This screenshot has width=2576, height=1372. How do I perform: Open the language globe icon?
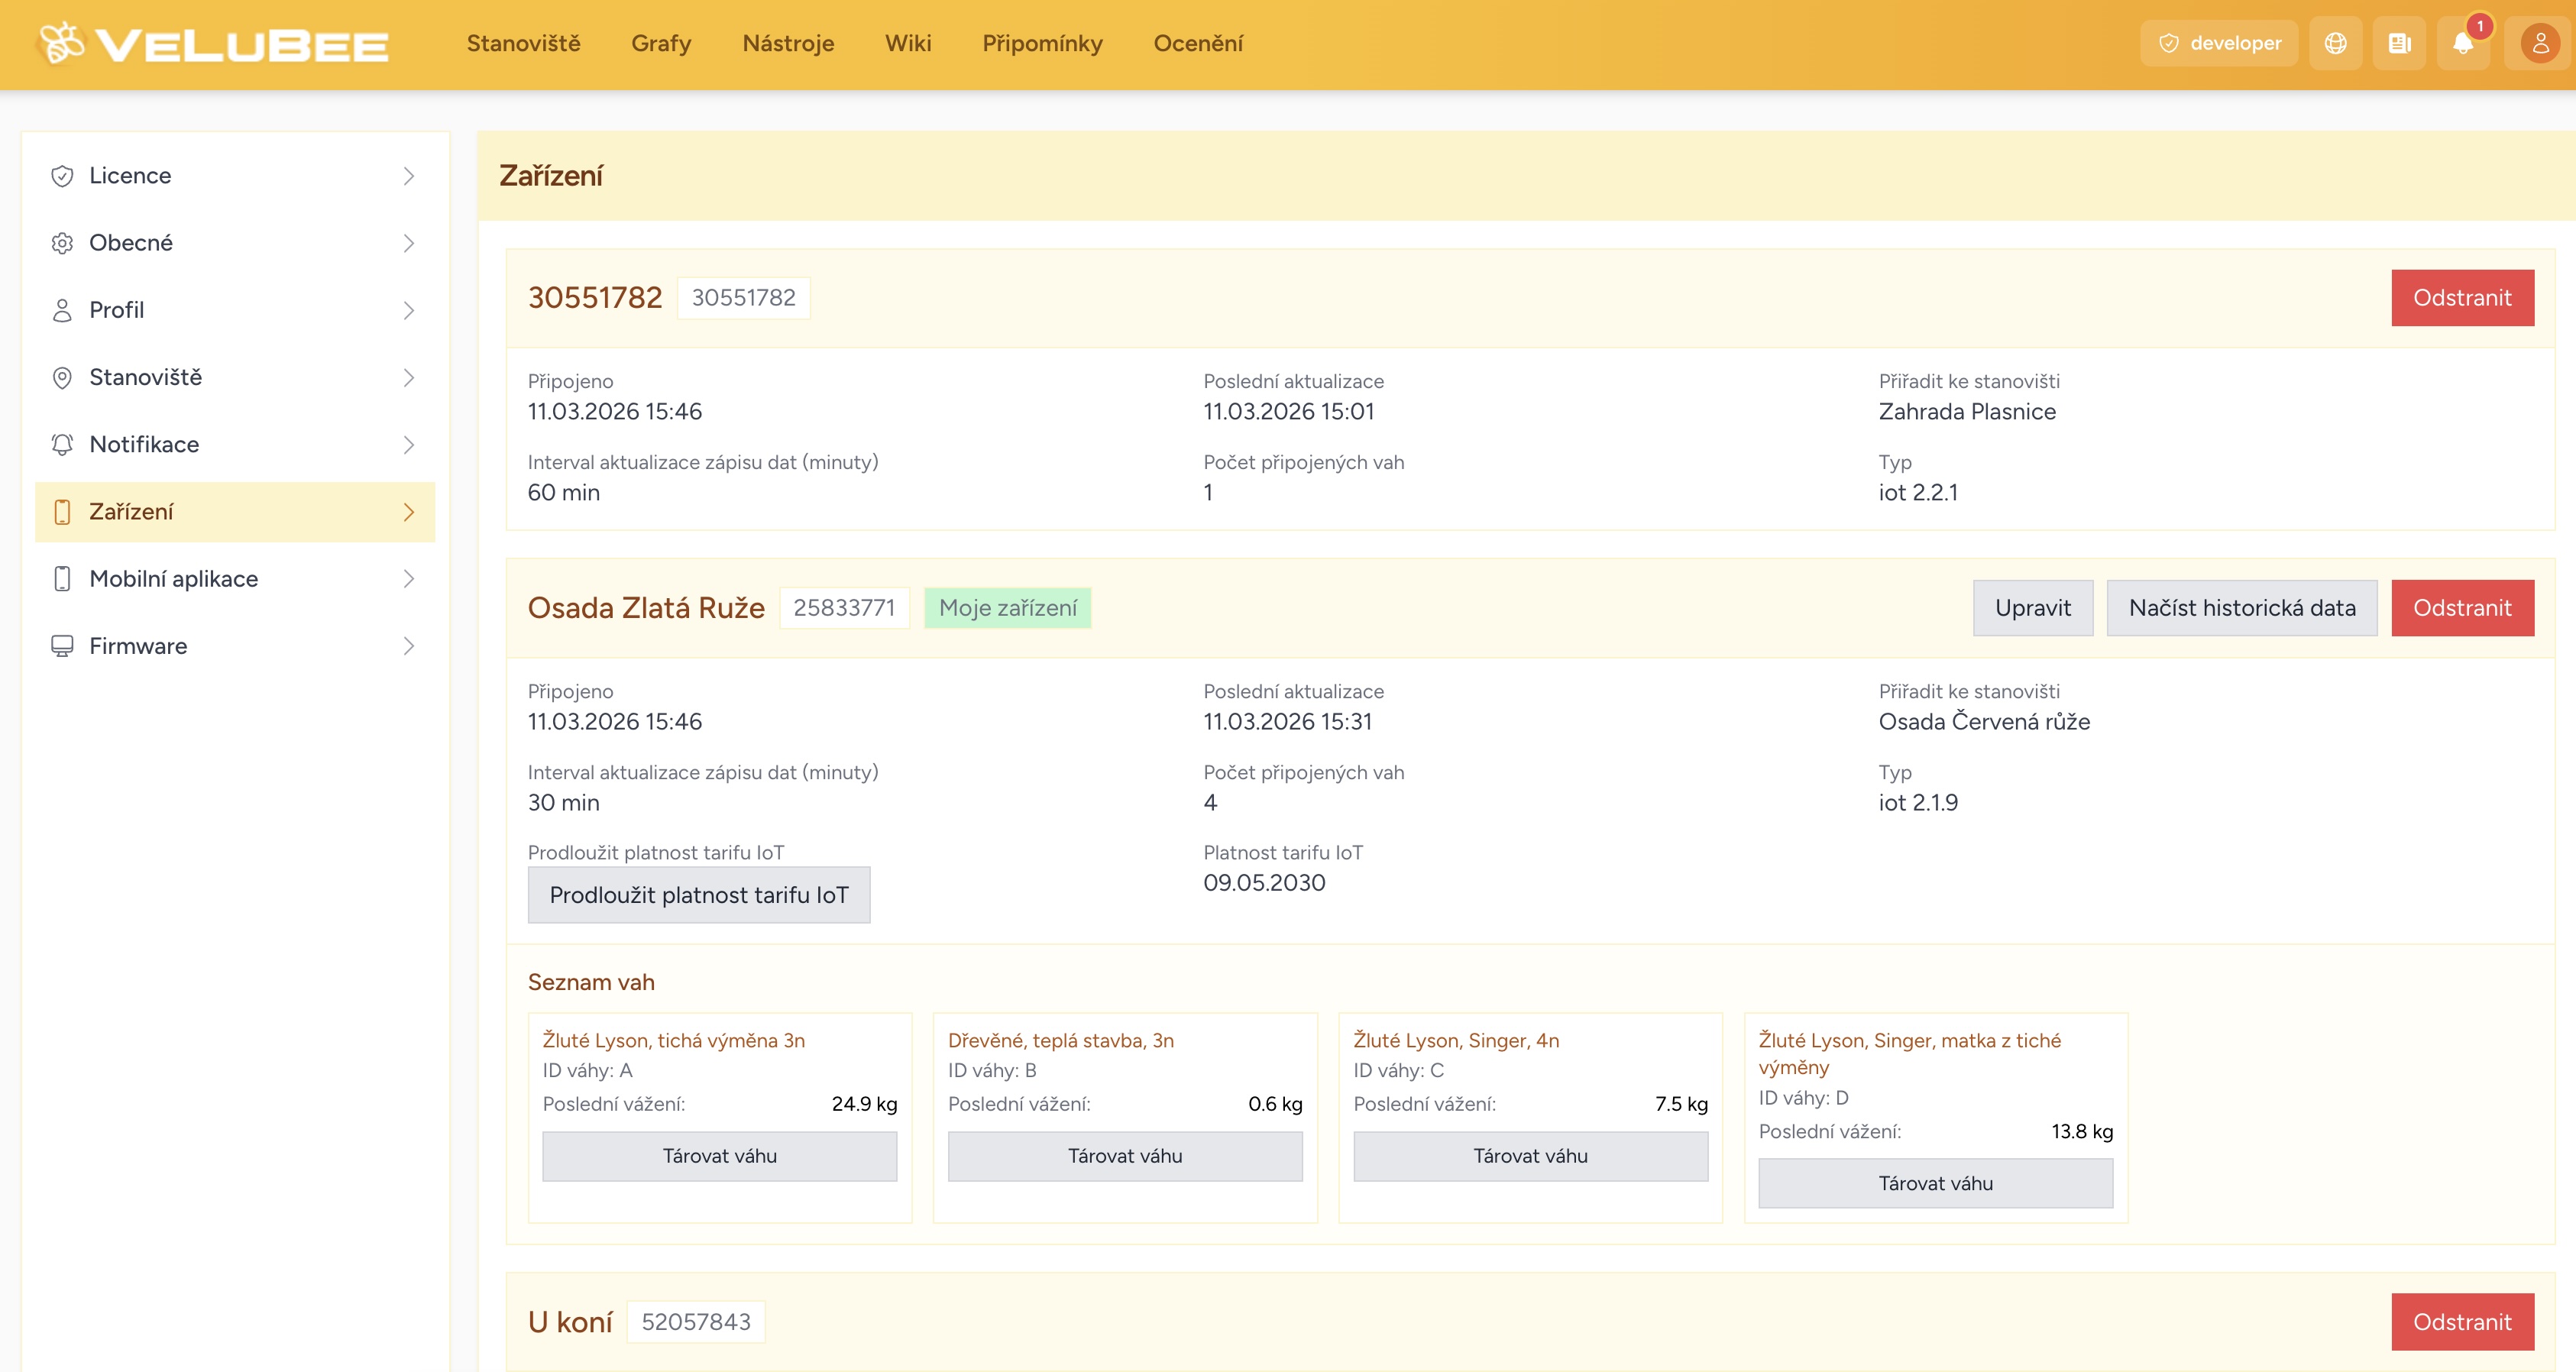(2335, 43)
